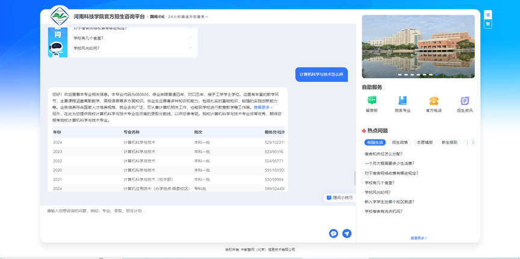Screen dimensions: 520x259
Task: Click the 热点问题 section heading
Action: click(377, 130)
